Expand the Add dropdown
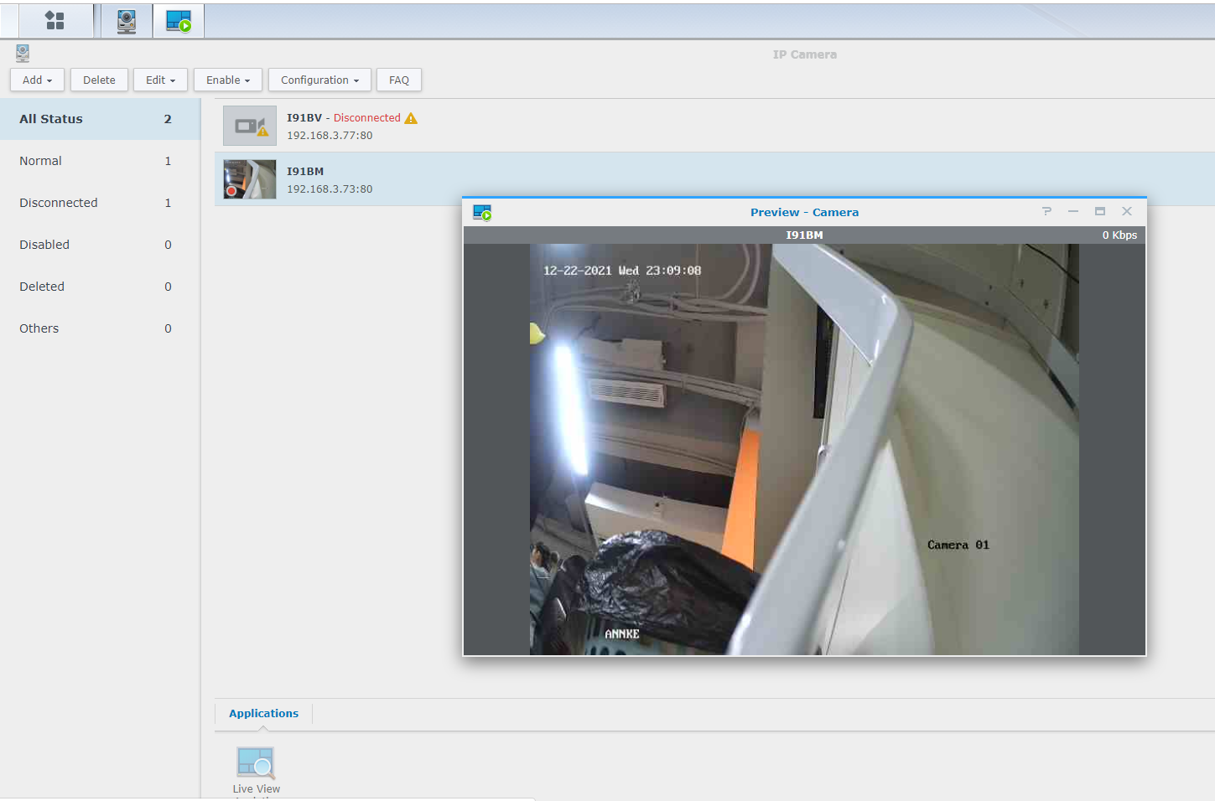 point(37,80)
